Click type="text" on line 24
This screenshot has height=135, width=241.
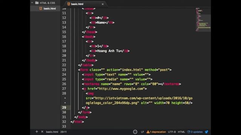[106, 75]
